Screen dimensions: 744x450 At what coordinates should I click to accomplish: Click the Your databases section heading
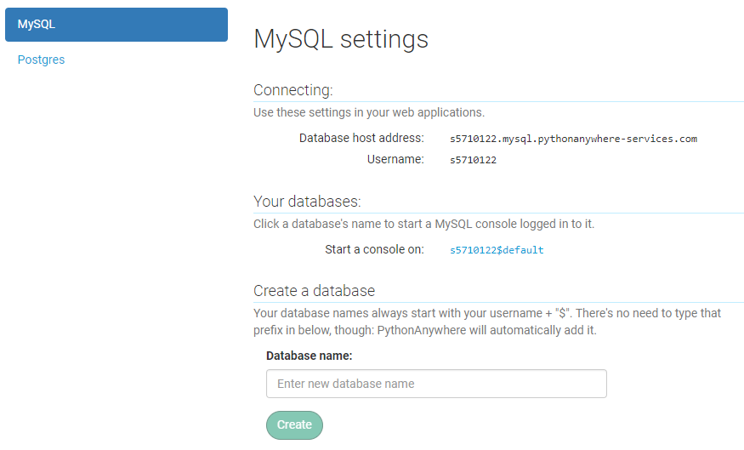click(307, 202)
